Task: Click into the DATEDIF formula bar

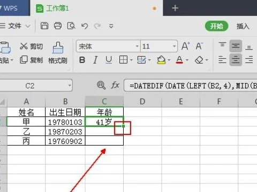Action: tap(191, 85)
